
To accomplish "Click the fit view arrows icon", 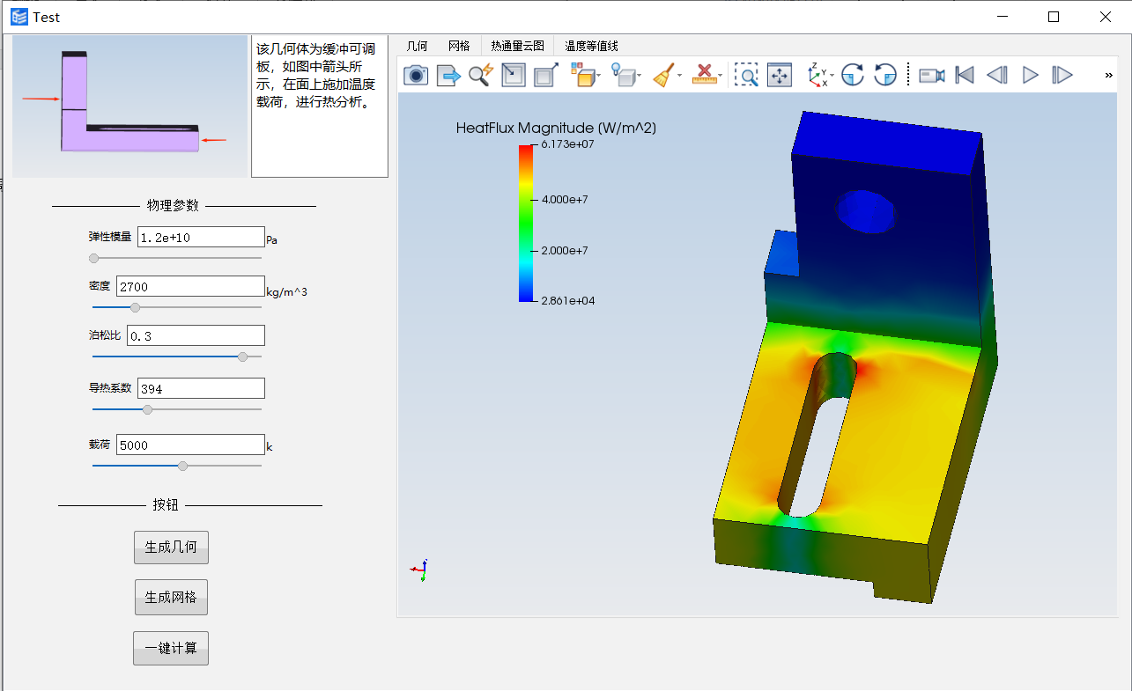I will pyautogui.click(x=780, y=75).
